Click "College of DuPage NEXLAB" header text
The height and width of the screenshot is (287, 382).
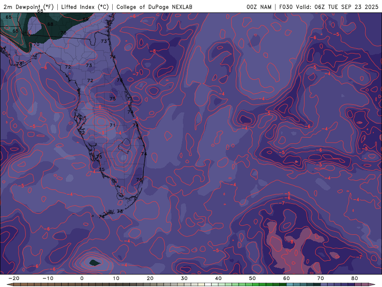point(154,7)
